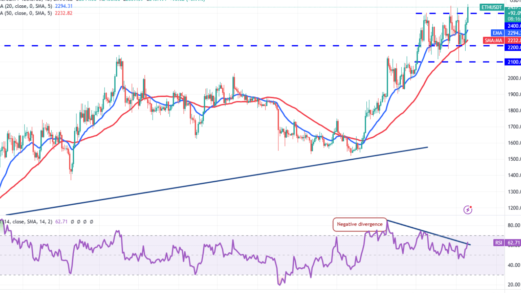Image resolution: width=521 pixels, height=293 pixels.
Task: Click the 1300.0 price axis label
Action: coord(514,192)
